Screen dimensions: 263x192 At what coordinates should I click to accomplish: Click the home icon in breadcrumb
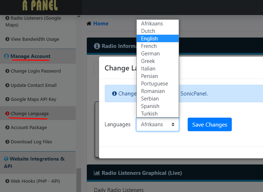pyautogui.click(x=89, y=24)
